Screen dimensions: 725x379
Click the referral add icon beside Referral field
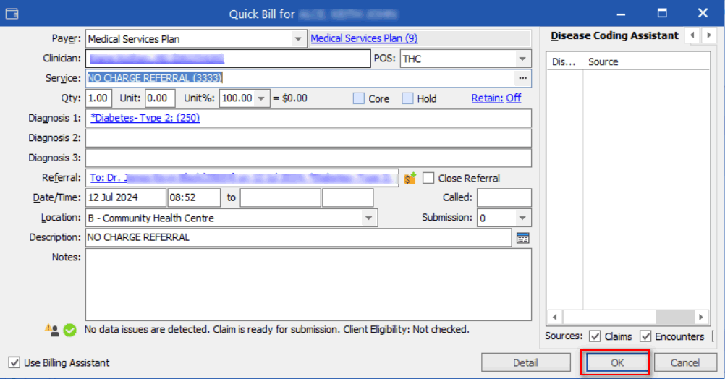coord(410,178)
